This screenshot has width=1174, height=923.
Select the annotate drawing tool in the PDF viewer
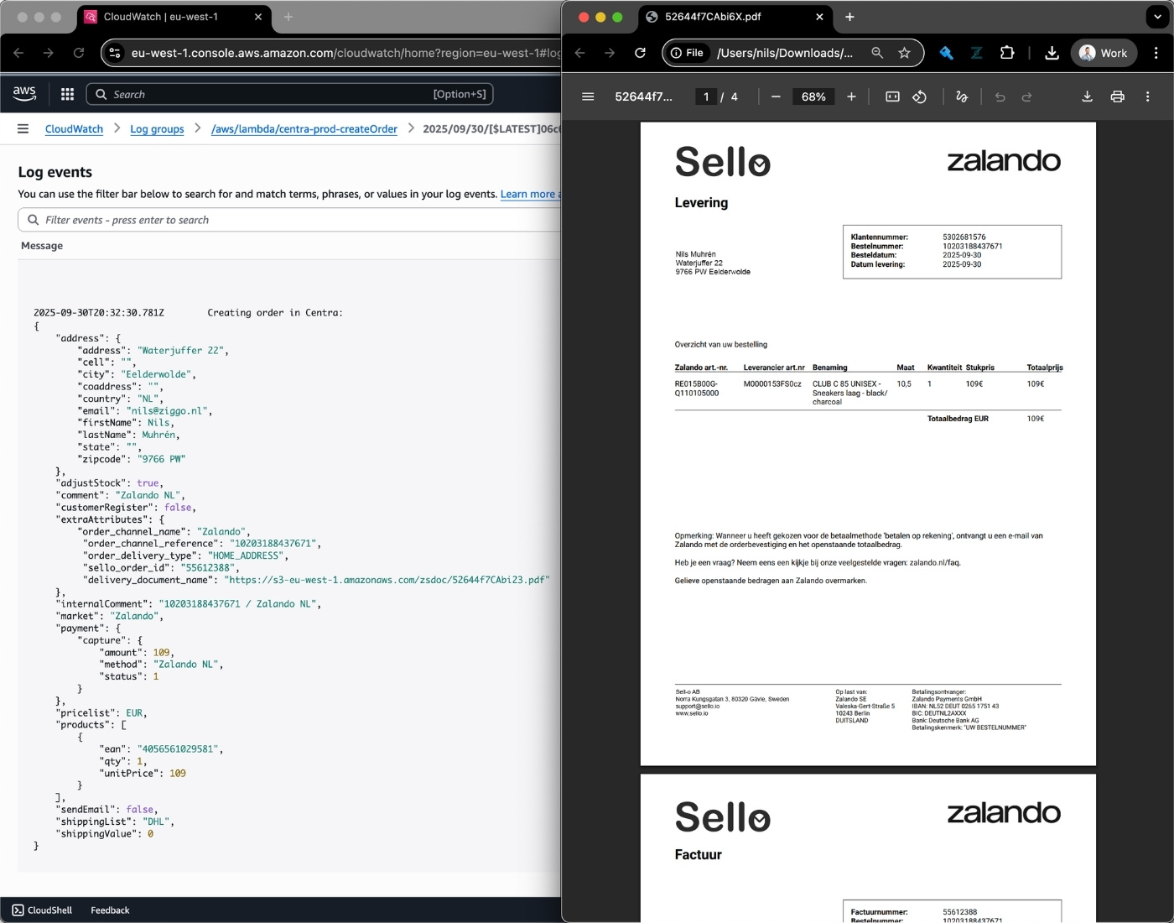point(962,96)
